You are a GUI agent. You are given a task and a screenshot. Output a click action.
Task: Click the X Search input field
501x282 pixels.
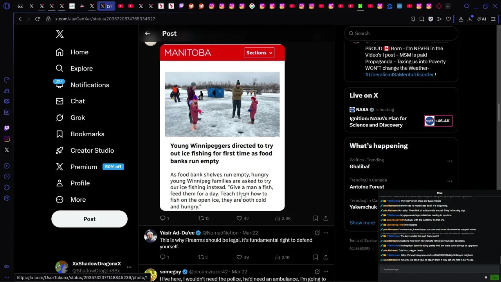pos(401,33)
